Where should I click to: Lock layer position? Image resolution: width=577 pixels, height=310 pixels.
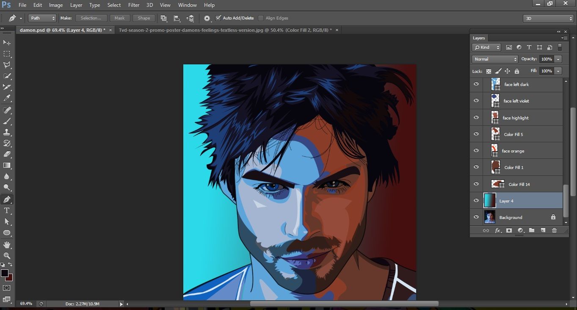point(507,71)
